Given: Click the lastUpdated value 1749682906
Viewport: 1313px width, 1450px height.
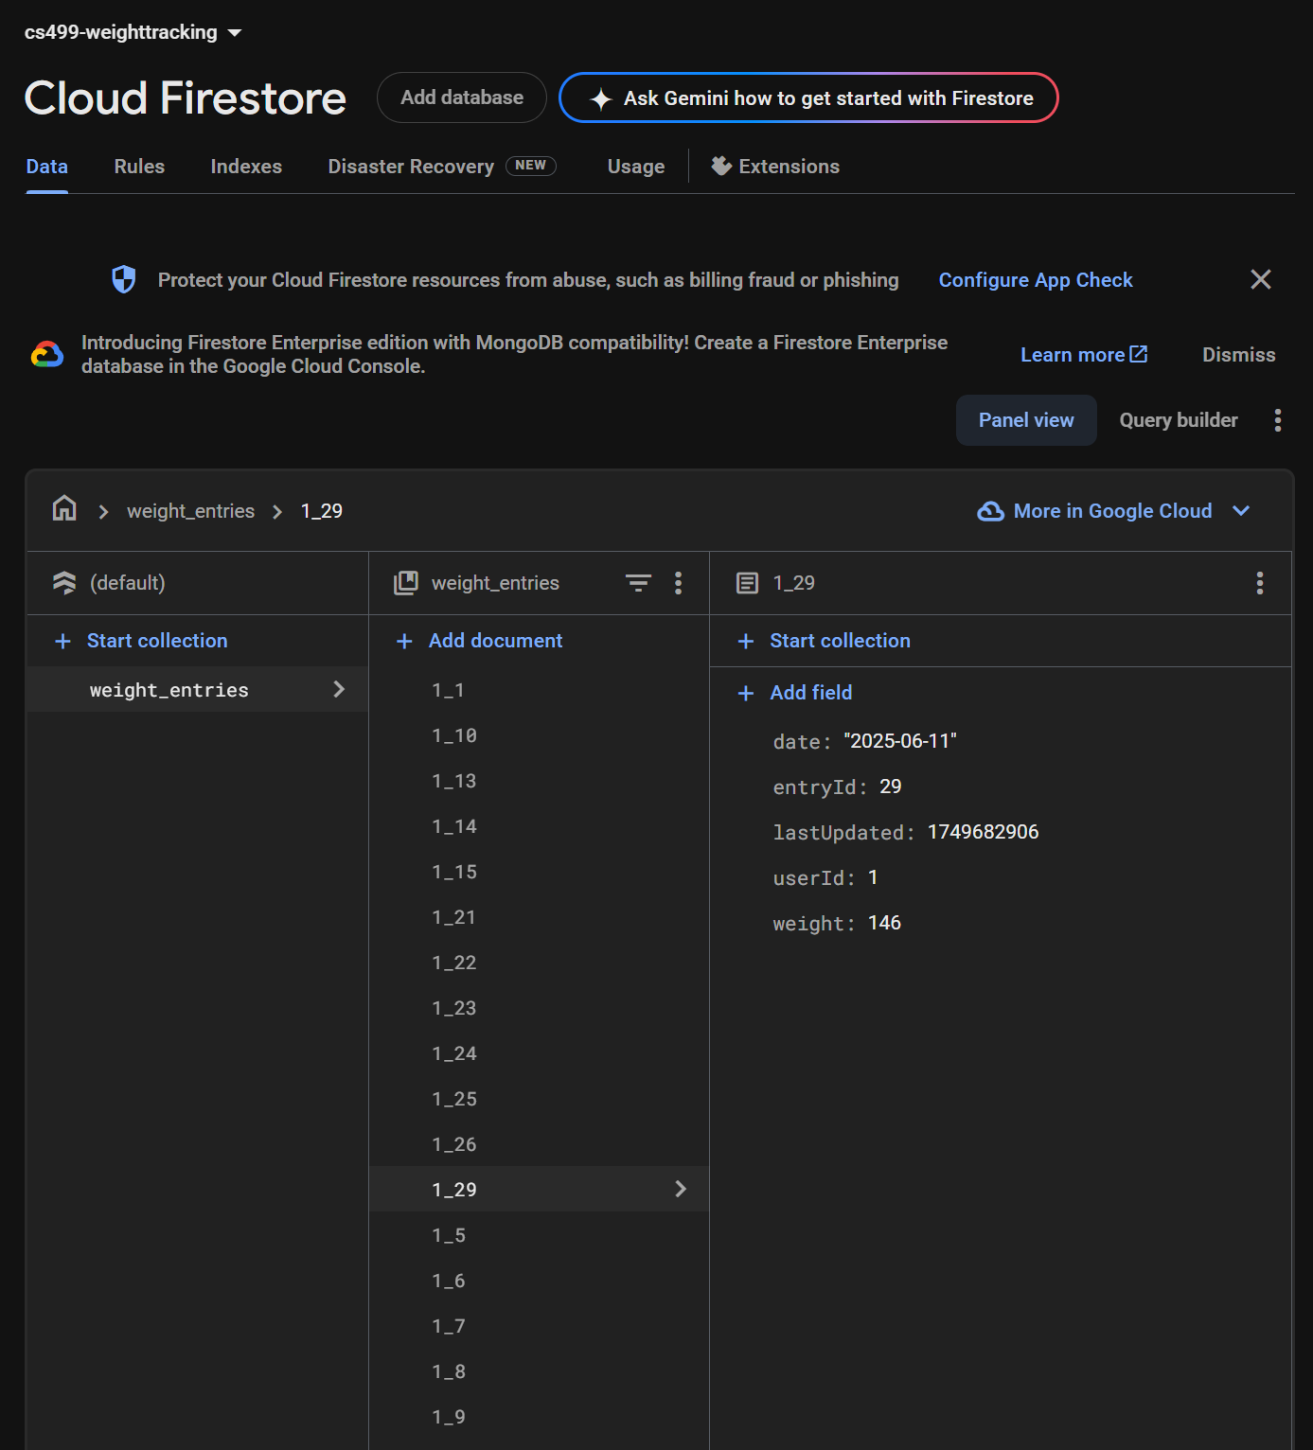Looking at the screenshot, I should [984, 832].
